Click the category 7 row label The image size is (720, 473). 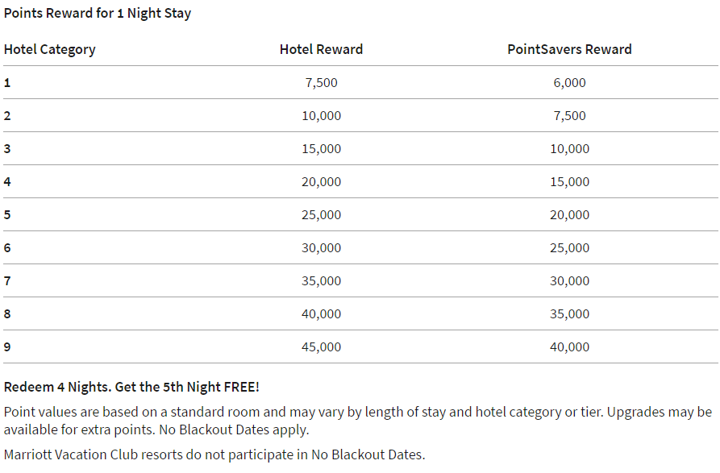7,280
